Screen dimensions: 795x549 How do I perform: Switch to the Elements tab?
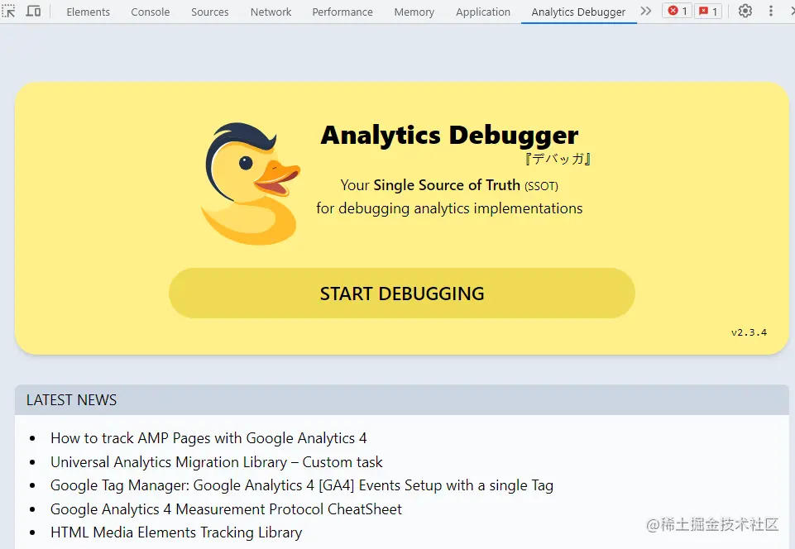[x=89, y=12]
